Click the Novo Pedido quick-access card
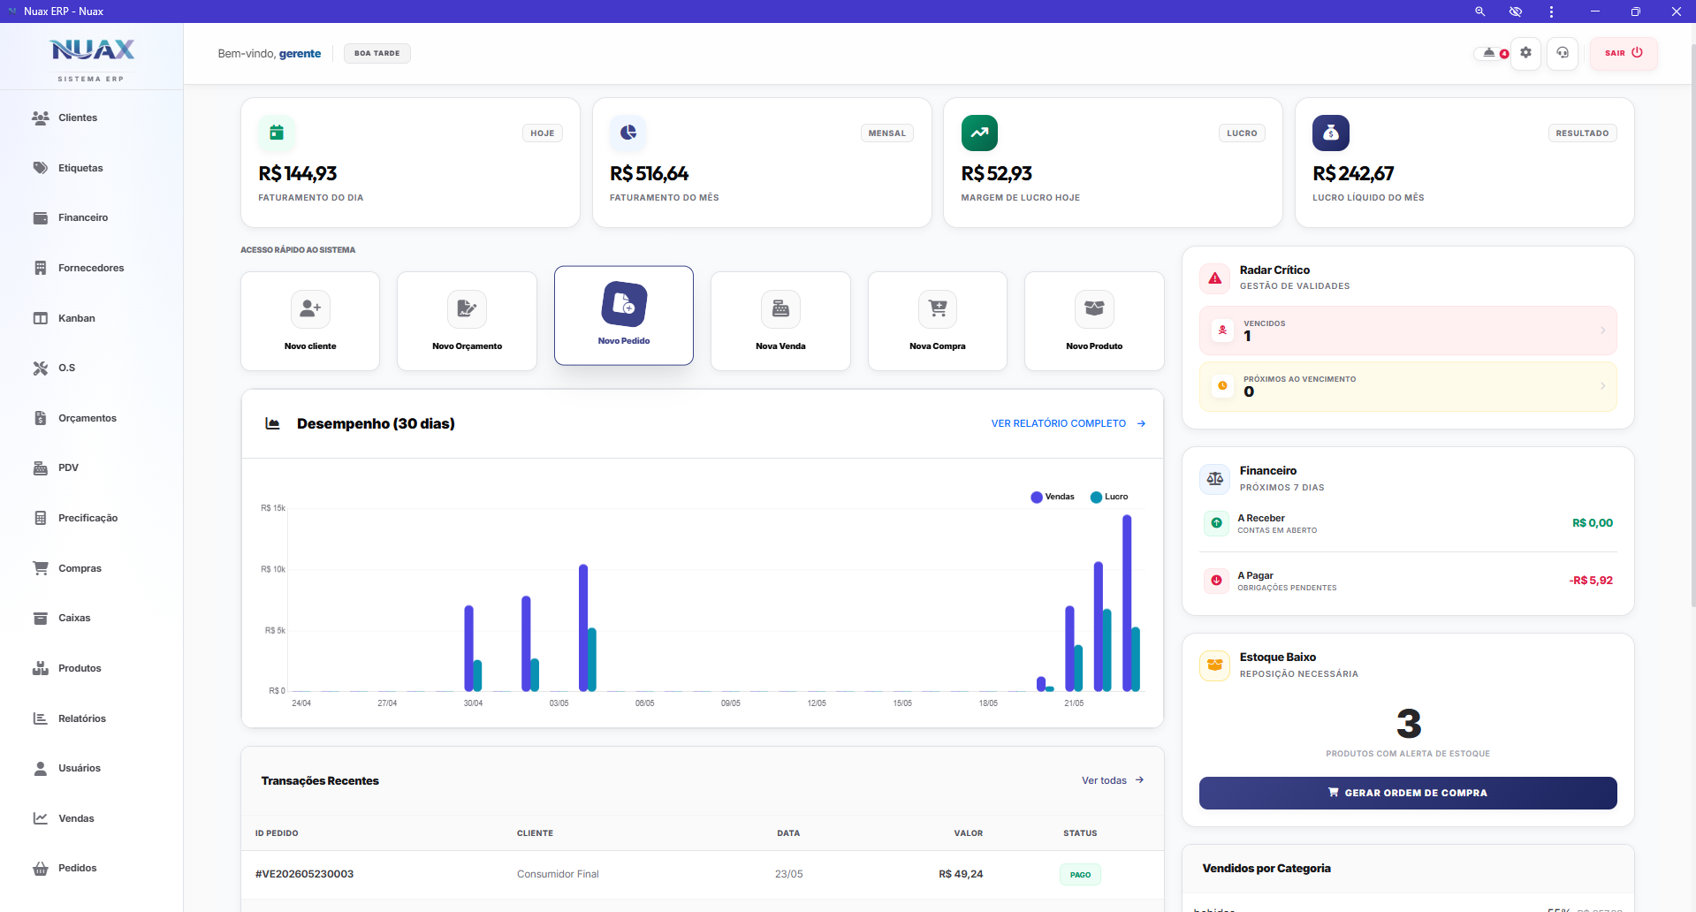This screenshot has width=1696, height=912. click(x=624, y=315)
